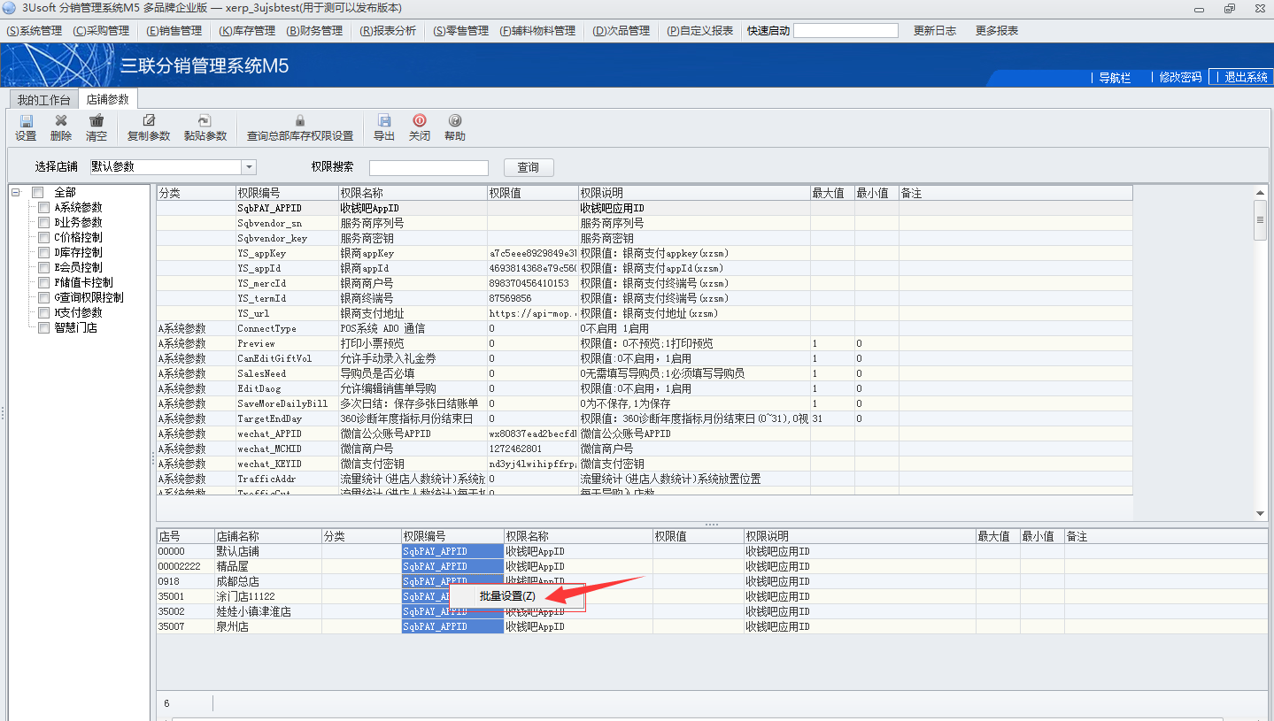Image resolution: width=1274 pixels, height=721 pixels.
Task: Select the 默认店铺 store row
Action: (x=712, y=551)
